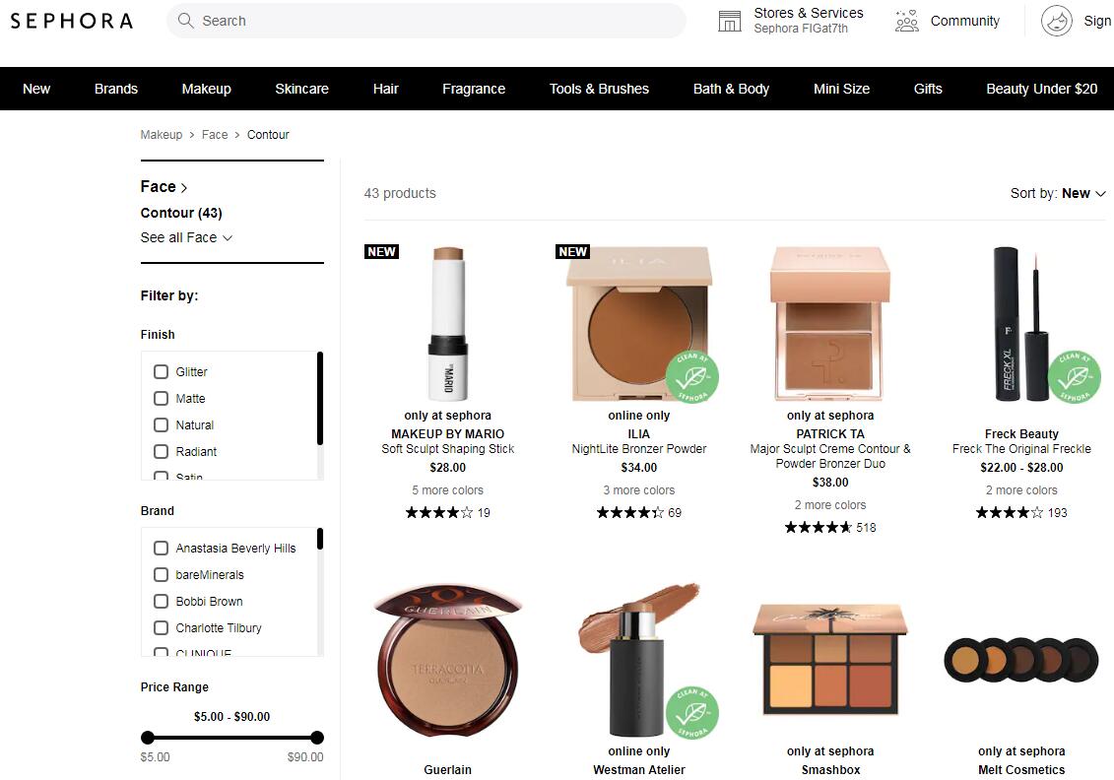Click the search magnifier icon
The image size is (1114, 780).
[185, 21]
